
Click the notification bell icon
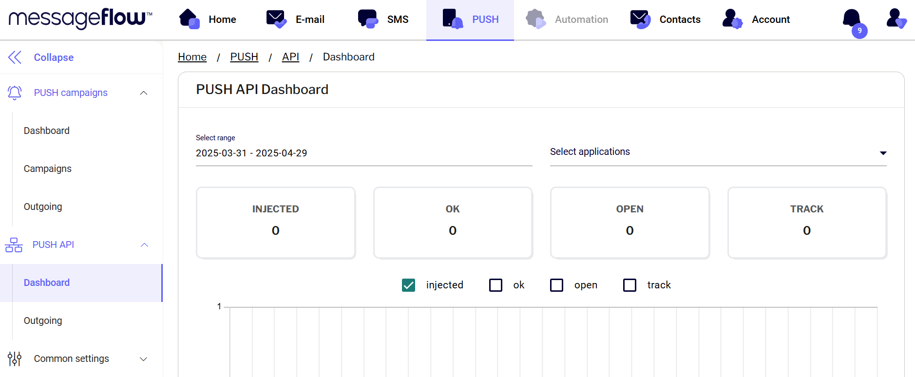pyautogui.click(x=851, y=19)
